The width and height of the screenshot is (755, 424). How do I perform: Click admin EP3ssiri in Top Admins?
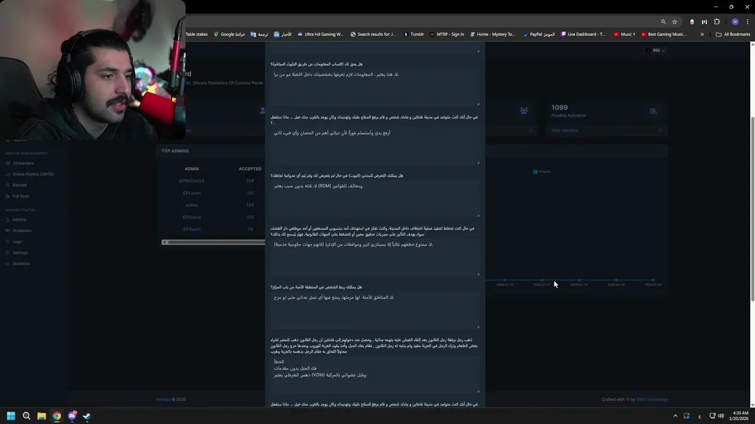click(x=192, y=229)
